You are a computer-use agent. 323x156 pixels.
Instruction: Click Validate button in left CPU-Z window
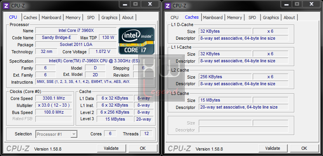(111, 148)
